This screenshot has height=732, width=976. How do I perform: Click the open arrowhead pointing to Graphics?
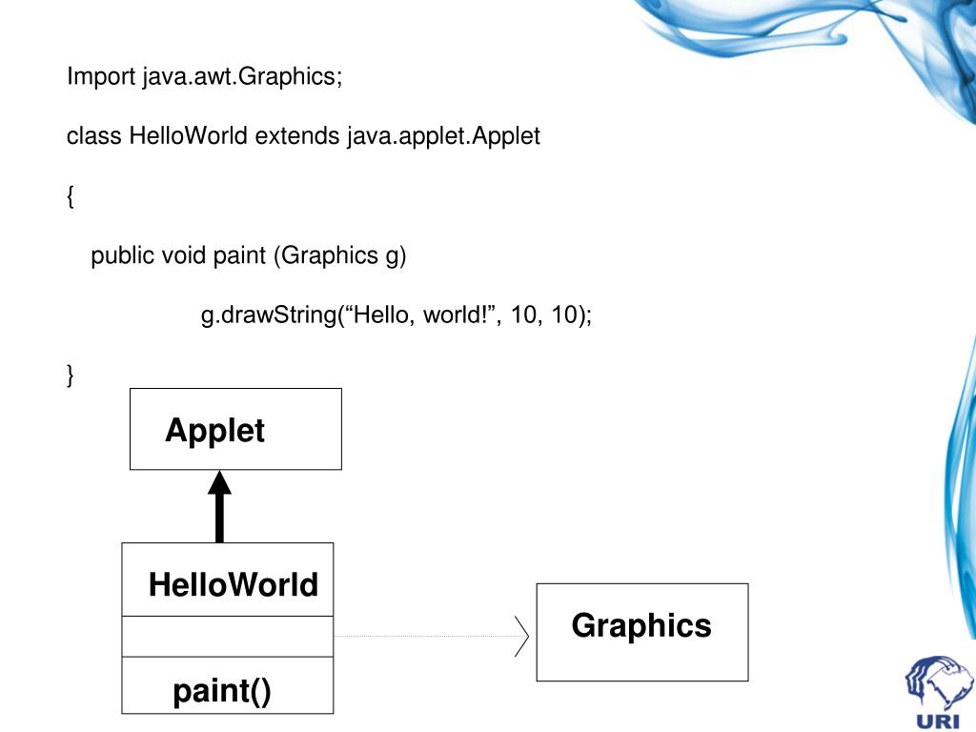[521, 636]
